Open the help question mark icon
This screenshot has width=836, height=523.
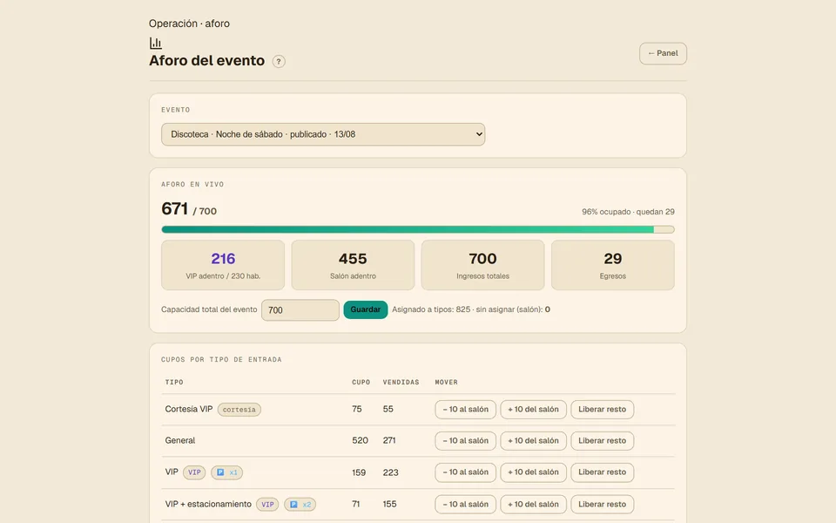279,61
